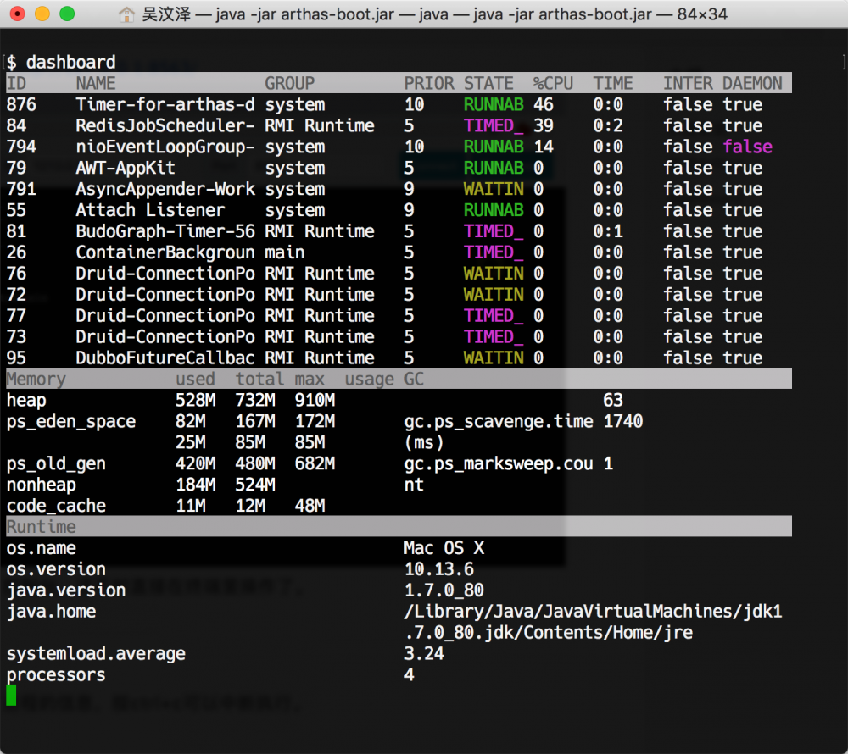Click the NAME column header
Screen dimensions: 848x754
(96, 83)
